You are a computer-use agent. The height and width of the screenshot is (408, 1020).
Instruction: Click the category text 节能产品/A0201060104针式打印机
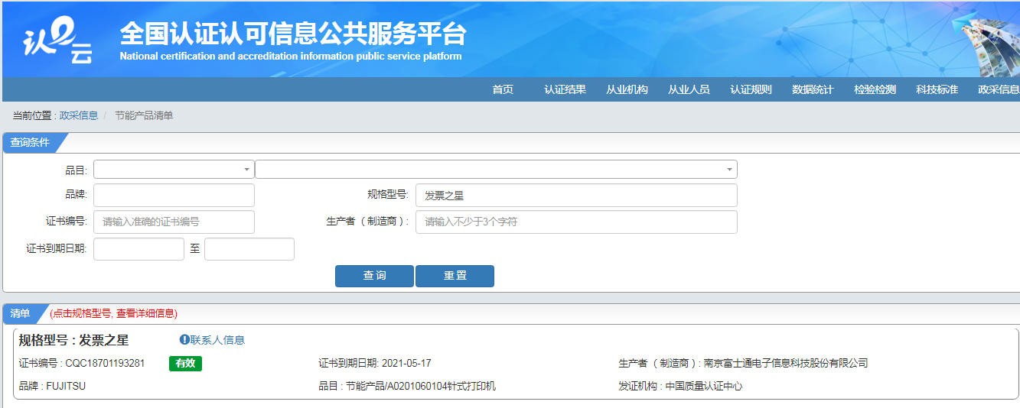point(420,386)
